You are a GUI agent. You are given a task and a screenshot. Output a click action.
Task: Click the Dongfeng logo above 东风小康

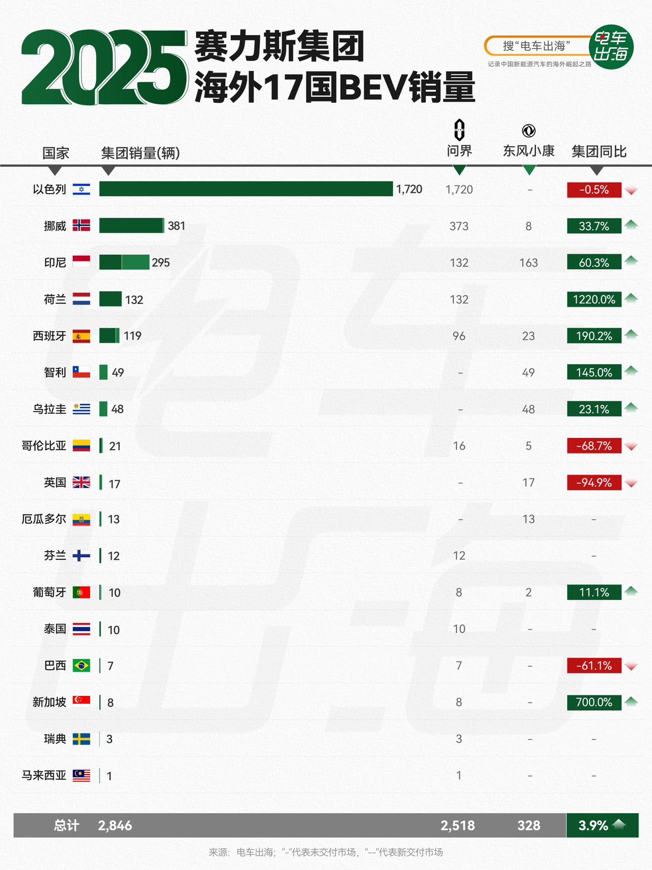(x=528, y=130)
